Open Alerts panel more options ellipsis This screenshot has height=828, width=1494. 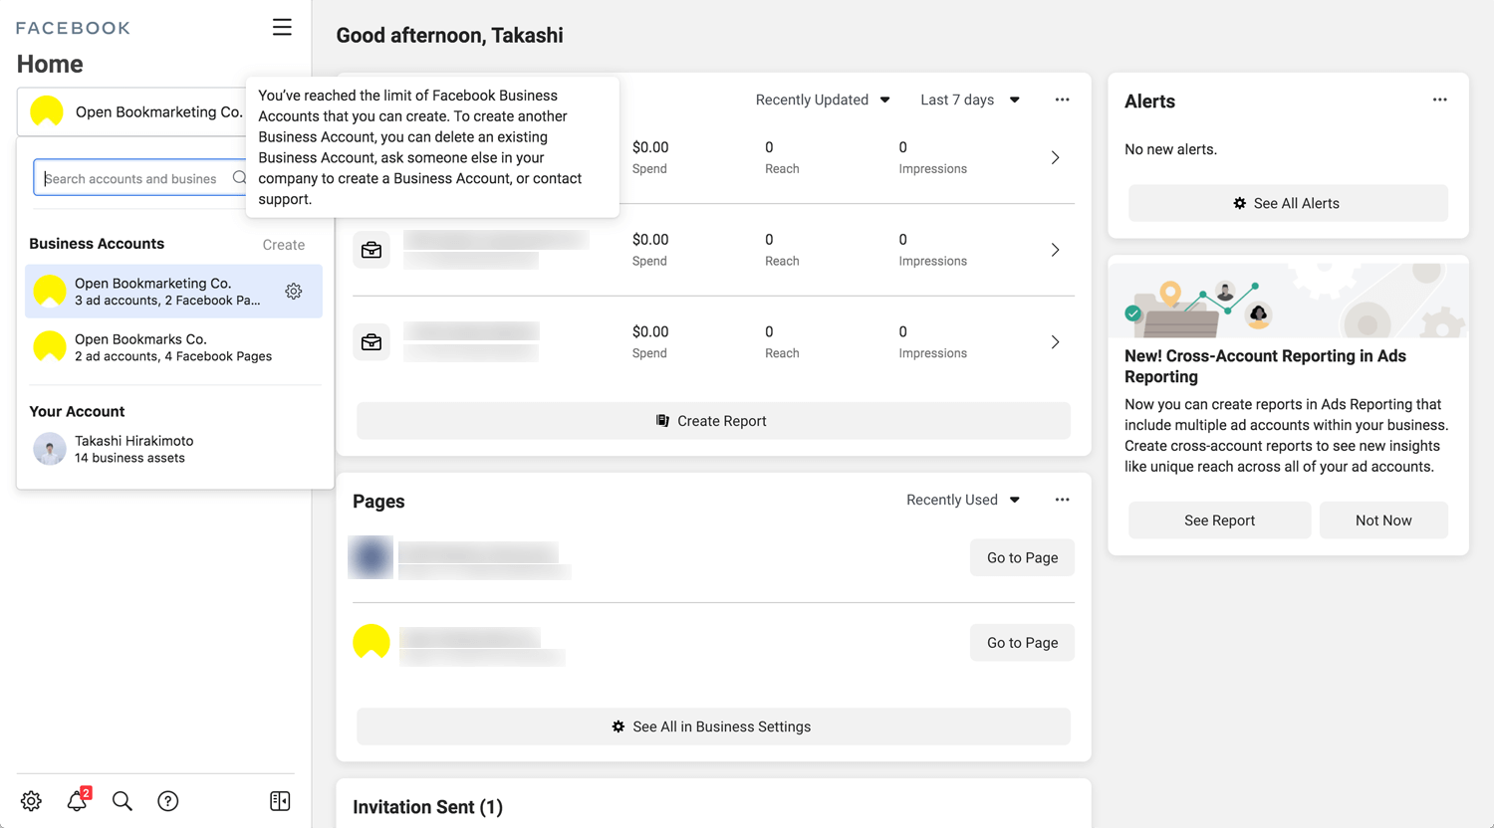(x=1440, y=100)
